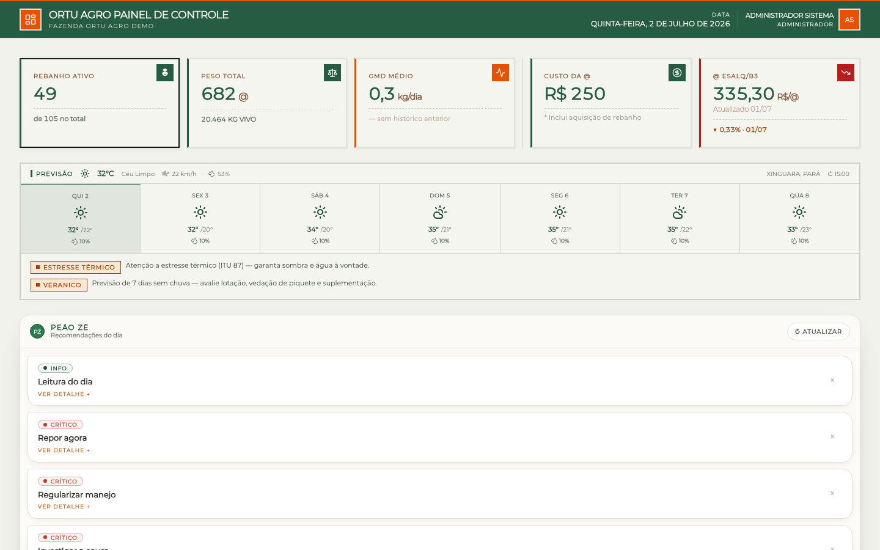
Task: Click the sun icon for QUA 8
Action: [x=799, y=212]
